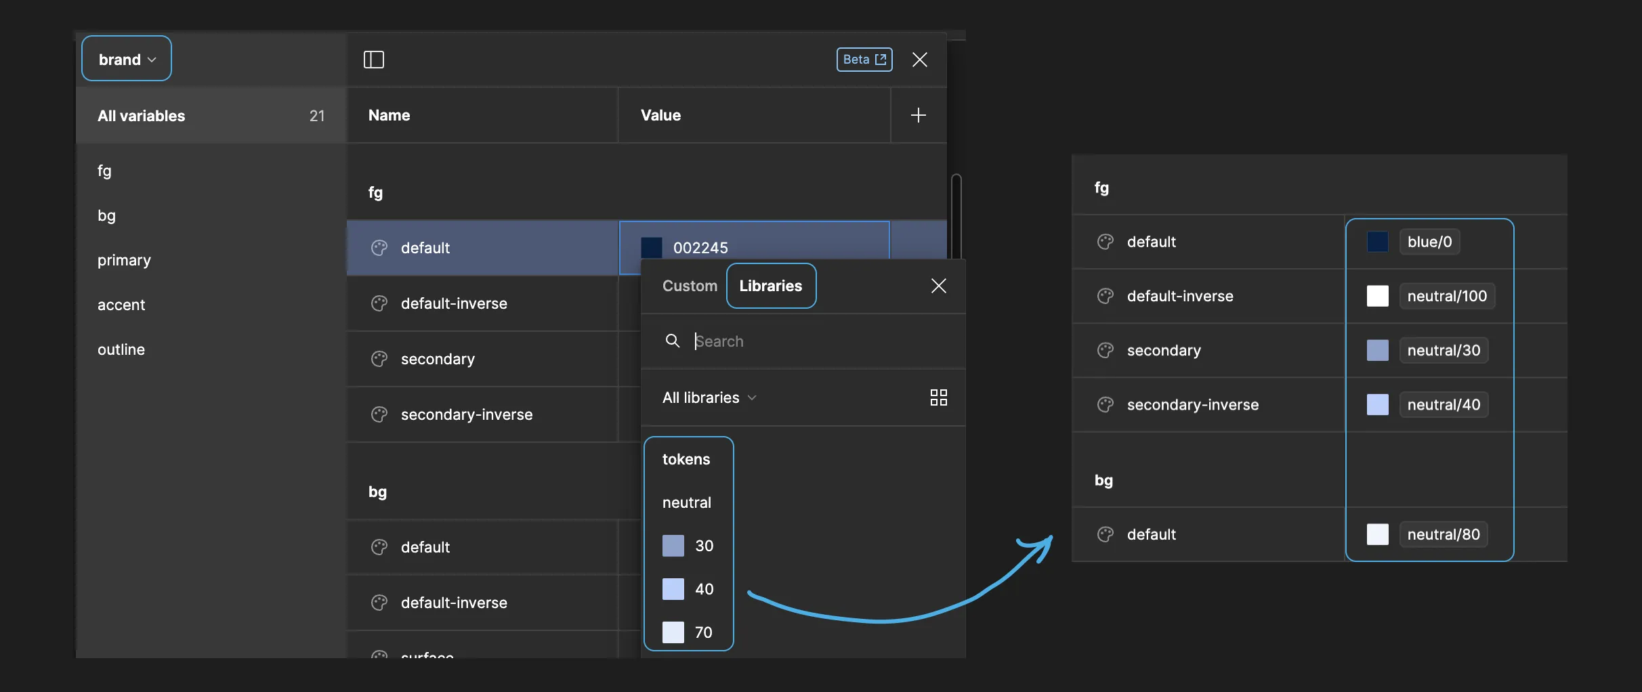Image resolution: width=1642 pixels, height=692 pixels.
Task: Click palette icon beside bg default-inverse
Action: pyautogui.click(x=379, y=603)
